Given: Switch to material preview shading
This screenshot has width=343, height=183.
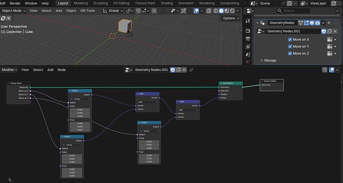Looking at the screenshot, I should (227, 11).
